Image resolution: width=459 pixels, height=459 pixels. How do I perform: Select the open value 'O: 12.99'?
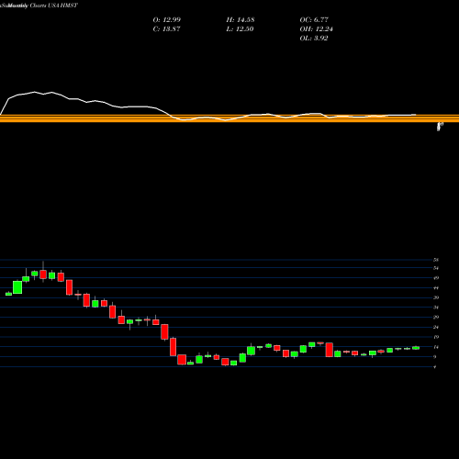click(167, 19)
